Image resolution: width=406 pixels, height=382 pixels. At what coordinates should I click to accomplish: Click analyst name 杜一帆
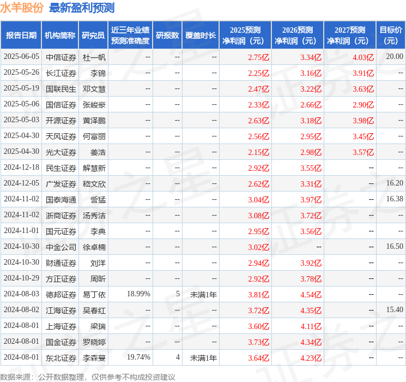(94, 57)
